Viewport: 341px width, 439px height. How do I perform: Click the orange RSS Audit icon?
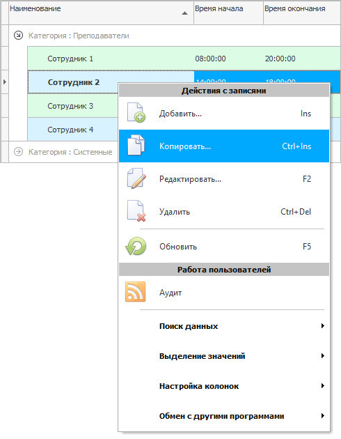tap(135, 292)
